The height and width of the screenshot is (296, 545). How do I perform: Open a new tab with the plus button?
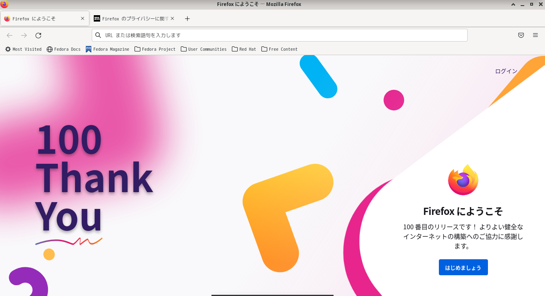point(188,19)
